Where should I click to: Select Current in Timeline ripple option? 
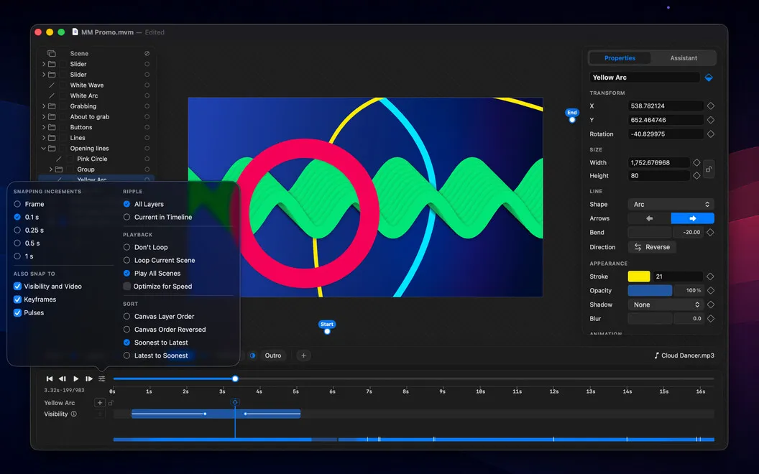[x=126, y=217]
